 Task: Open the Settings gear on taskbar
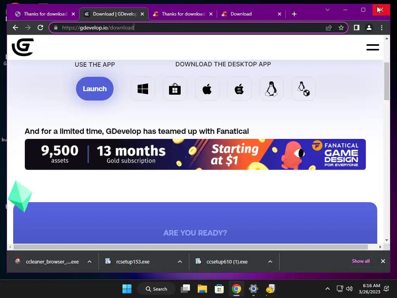point(253,289)
